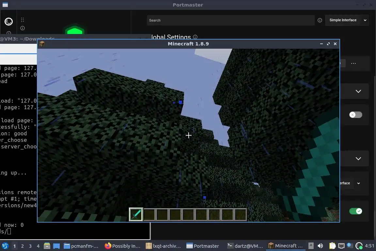Click the removable media eject tray icon
Image resolution: width=376 pixels, height=251 pixels.
[311, 246]
